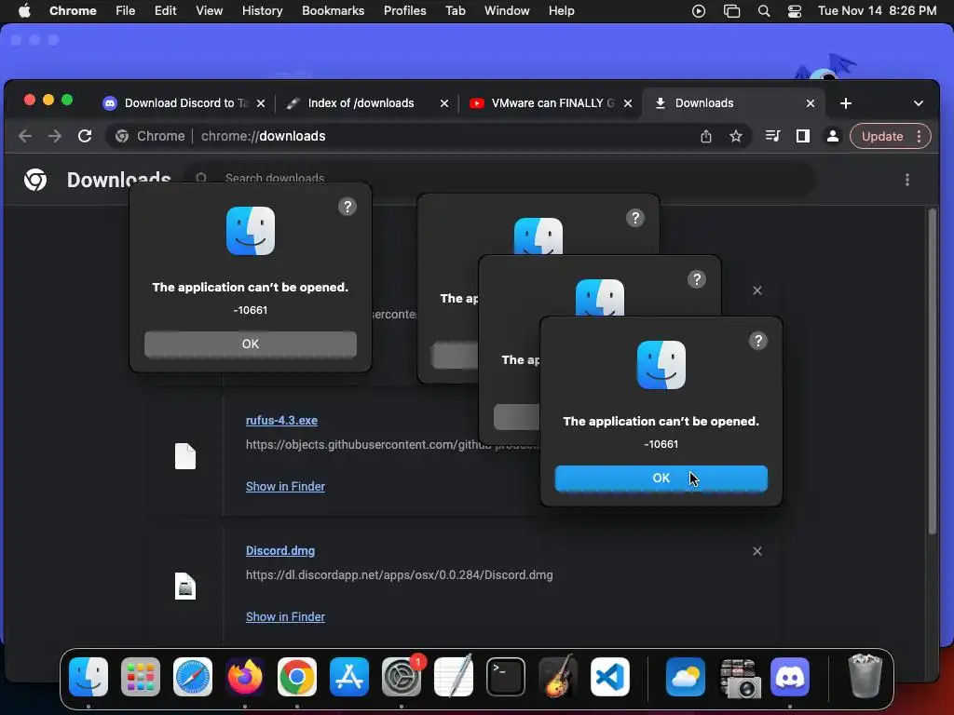Show rufus-4.3.exe in Finder
The image size is (954, 715).
(x=285, y=486)
